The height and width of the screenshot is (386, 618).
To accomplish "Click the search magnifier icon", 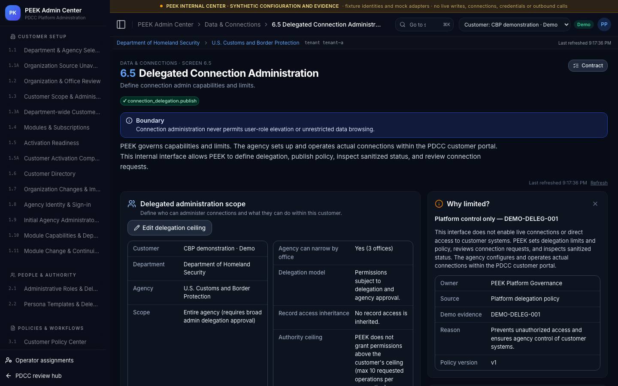I will tap(403, 24).
